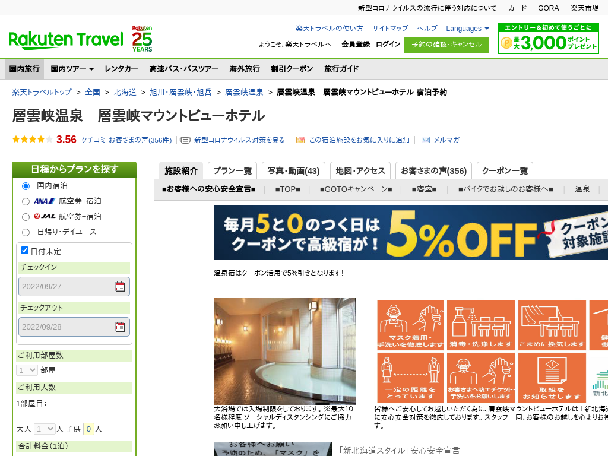The image size is (608, 456).
Task: Open the サイトマップ link
Action: (390, 28)
